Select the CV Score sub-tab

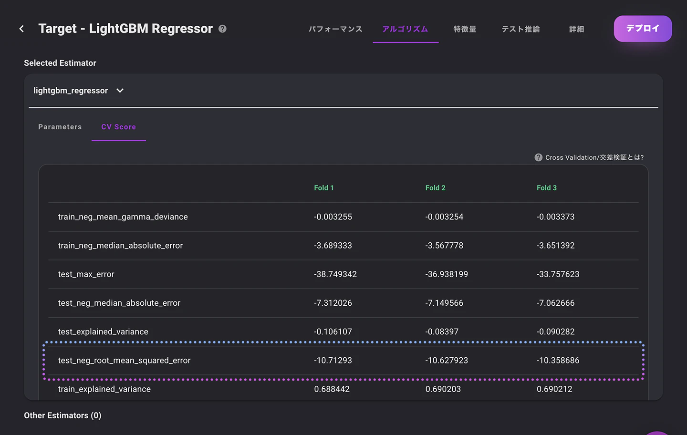pyautogui.click(x=119, y=127)
